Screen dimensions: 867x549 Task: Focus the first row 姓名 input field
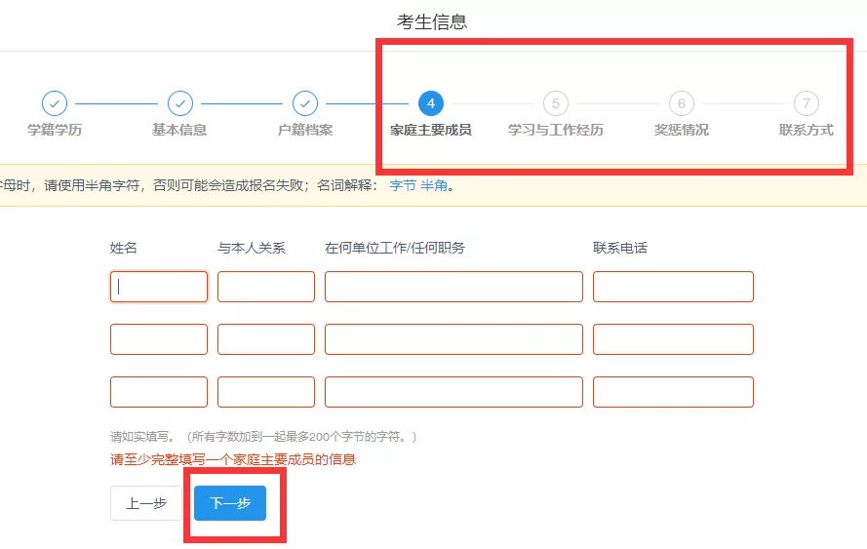[159, 287]
